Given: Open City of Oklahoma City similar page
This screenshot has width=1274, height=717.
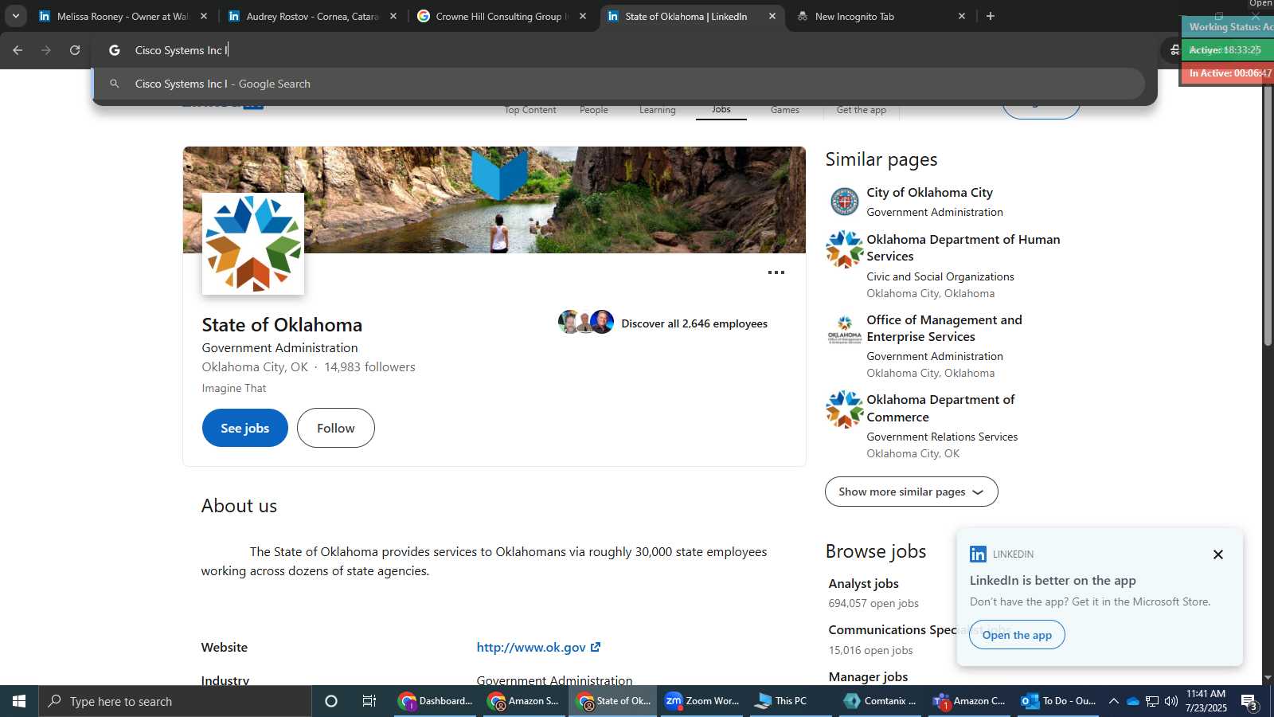Looking at the screenshot, I should click(x=930, y=193).
